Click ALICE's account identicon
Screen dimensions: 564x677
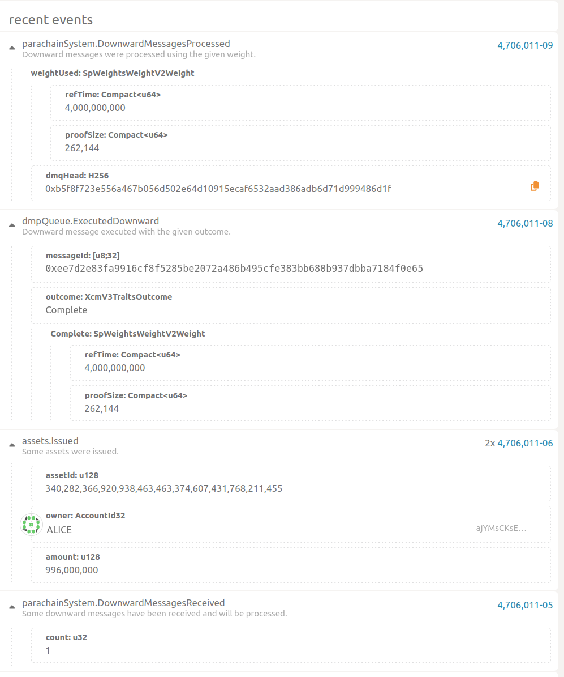click(31, 524)
